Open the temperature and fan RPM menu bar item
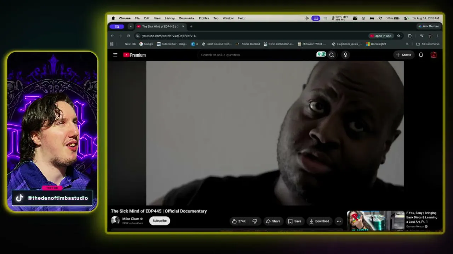Screen dimensions: 453x254 pyautogui.click(x=340, y=18)
